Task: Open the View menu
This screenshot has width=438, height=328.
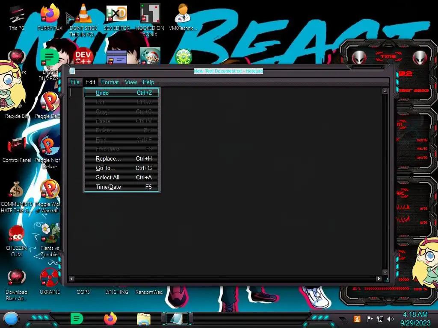Action: click(131, 82)
